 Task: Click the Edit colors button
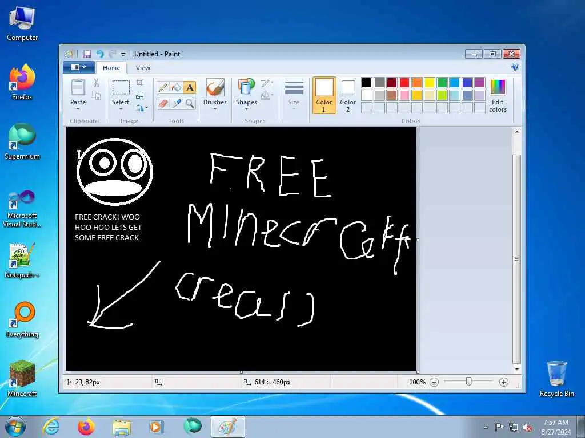pos(498,96)
